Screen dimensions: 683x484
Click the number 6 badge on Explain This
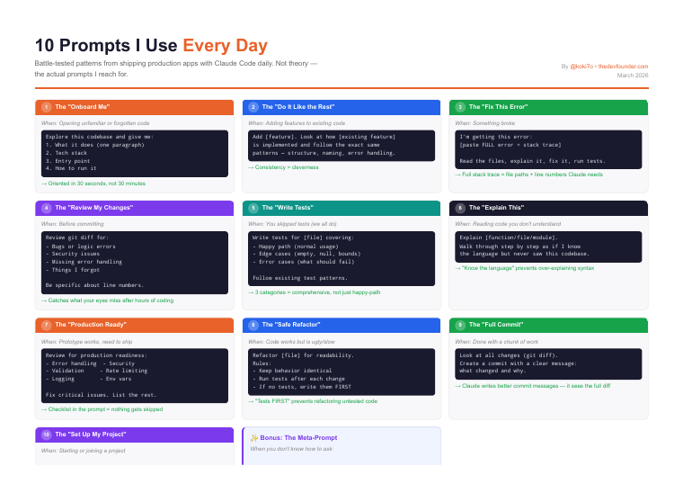(x=460, y=208)
